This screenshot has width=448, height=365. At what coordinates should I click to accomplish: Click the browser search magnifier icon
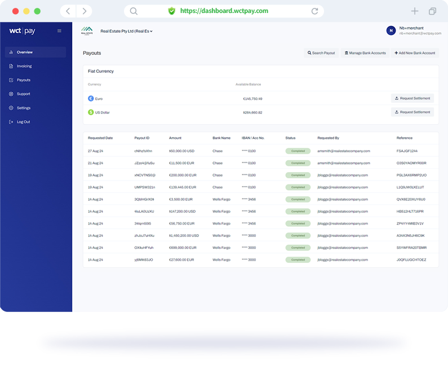pos(134,11)
